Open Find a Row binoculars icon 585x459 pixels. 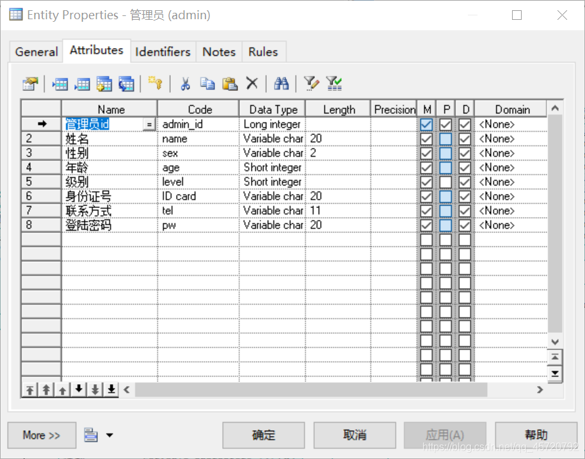[x=282, y=83]
